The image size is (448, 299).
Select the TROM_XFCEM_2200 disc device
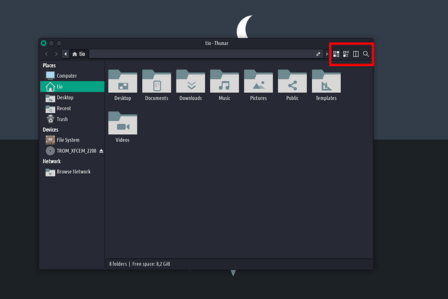coord(71,150)
